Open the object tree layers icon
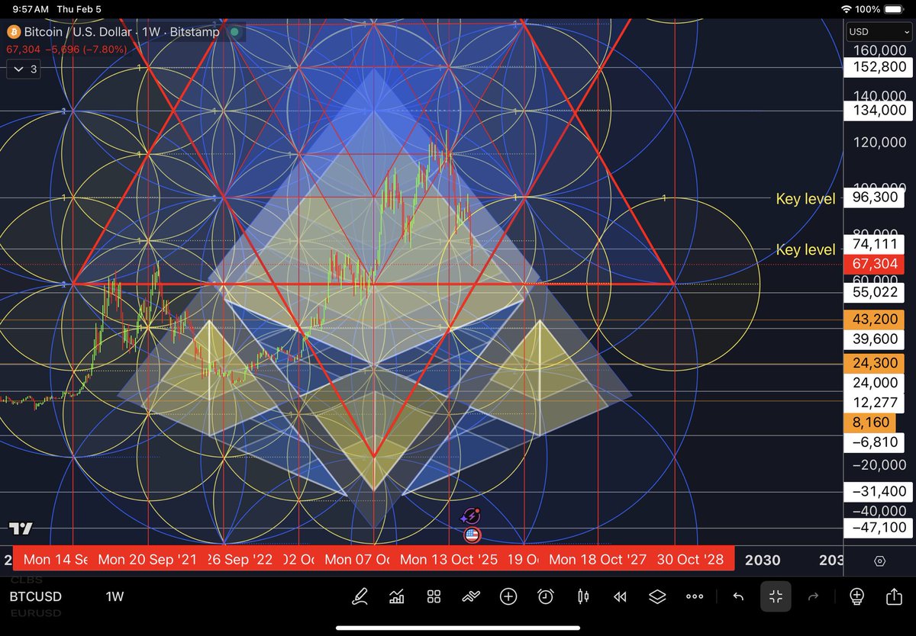 657,596
